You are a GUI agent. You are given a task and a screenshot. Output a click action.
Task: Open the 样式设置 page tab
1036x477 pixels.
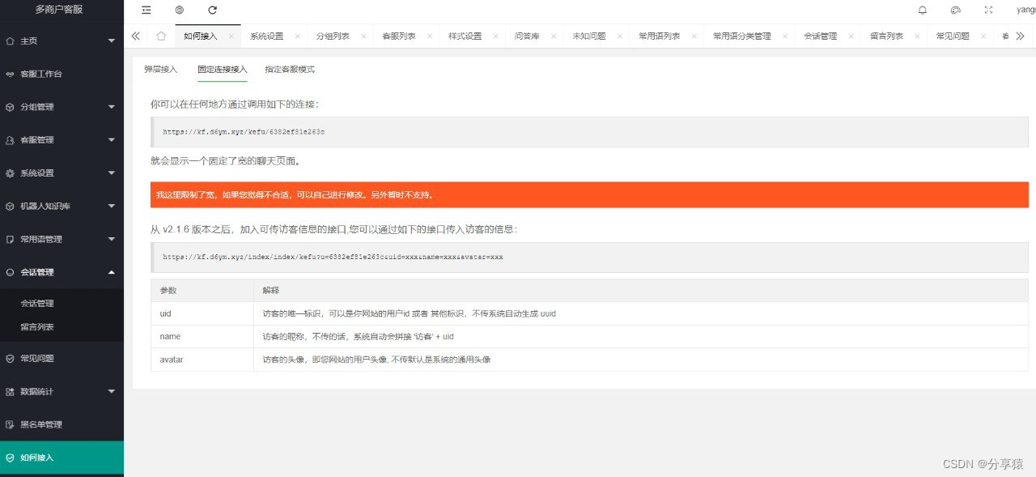click(x=465, y=36)
